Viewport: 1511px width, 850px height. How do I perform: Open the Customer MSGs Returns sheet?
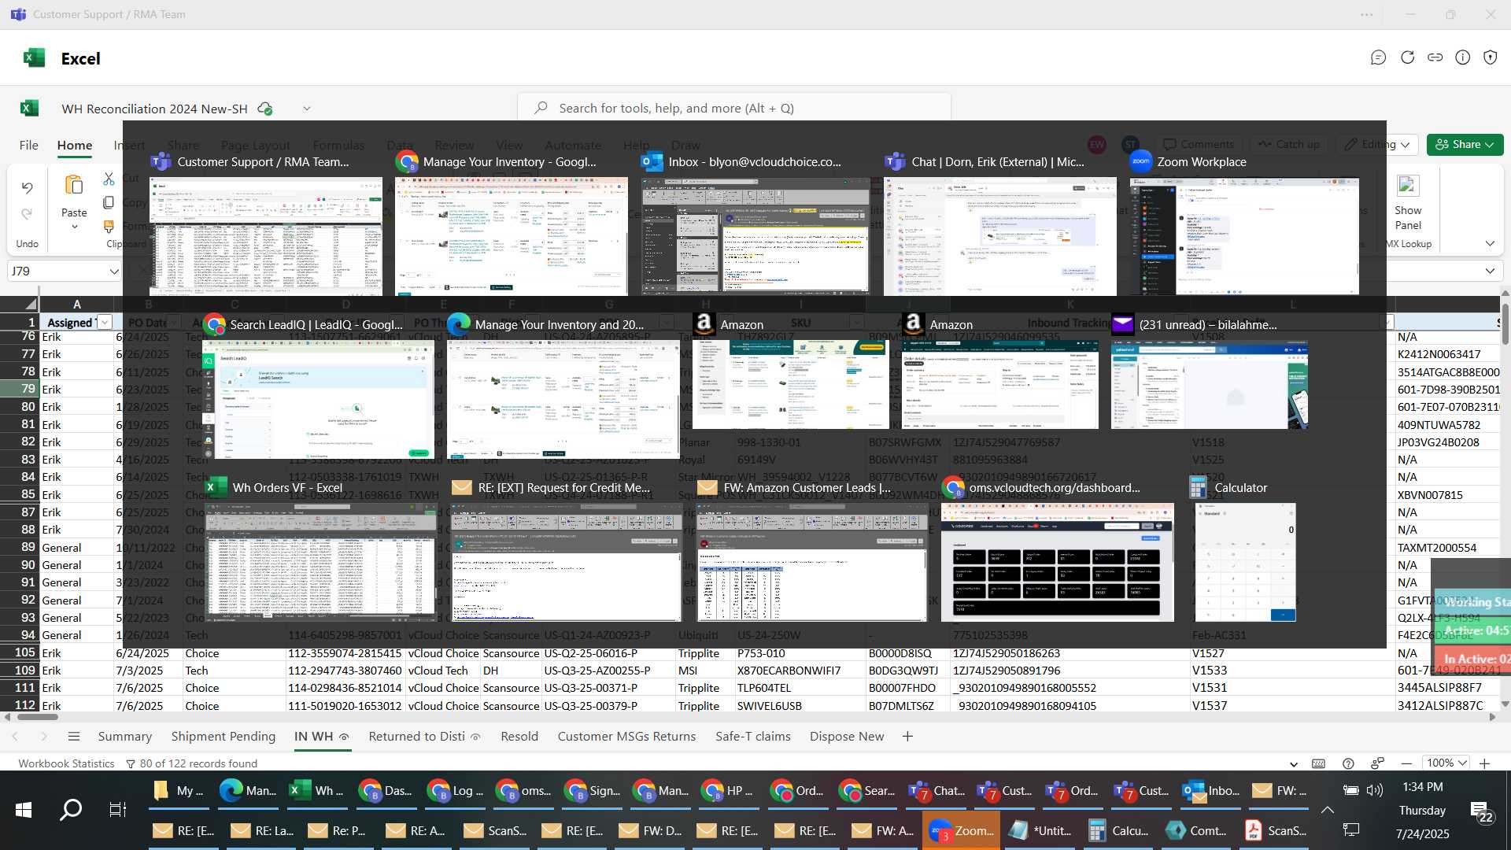(626, 737)
